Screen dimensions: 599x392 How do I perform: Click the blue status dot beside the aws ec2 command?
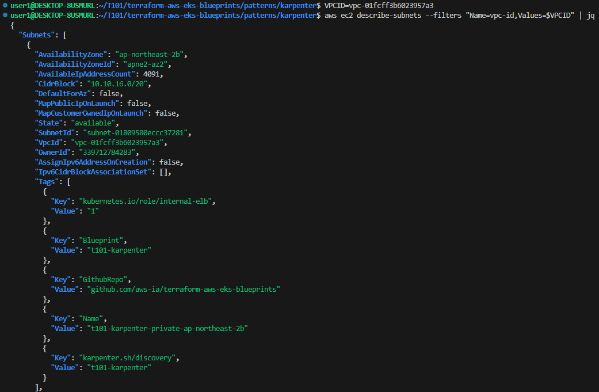(5, 16)
